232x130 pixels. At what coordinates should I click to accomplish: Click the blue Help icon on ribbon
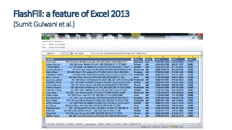click(193, 38)
